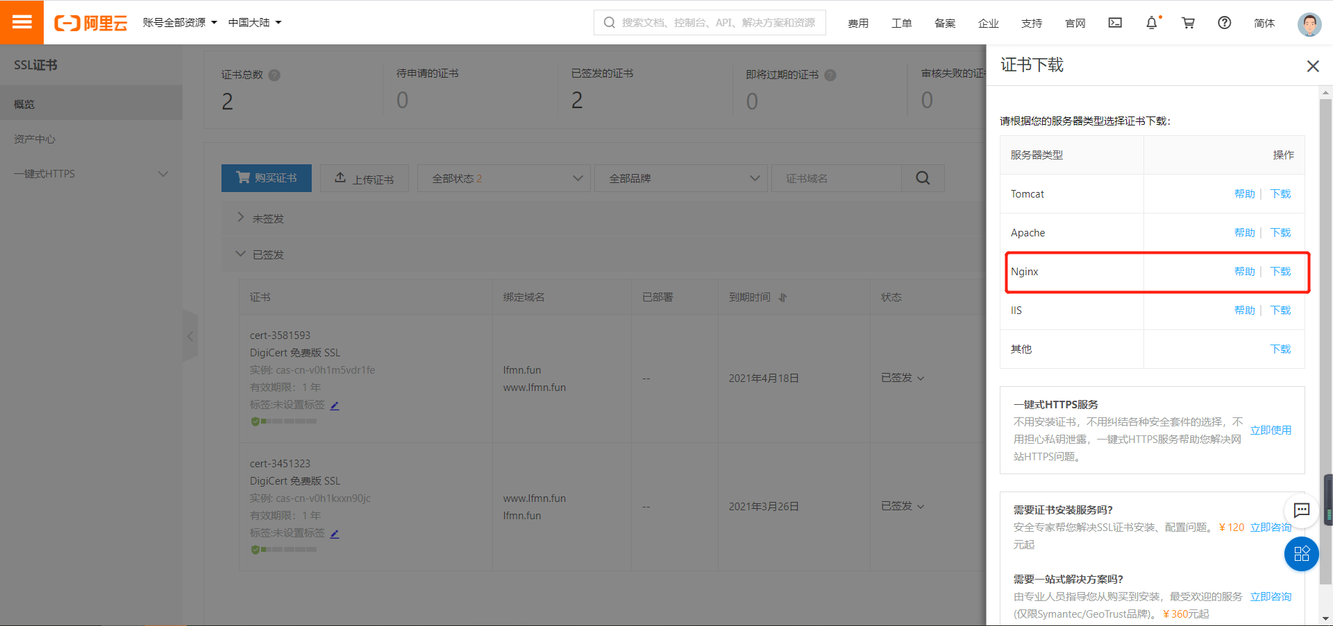
Task: Edit tag of cert-3581593
Action: (x=335, y=406)
